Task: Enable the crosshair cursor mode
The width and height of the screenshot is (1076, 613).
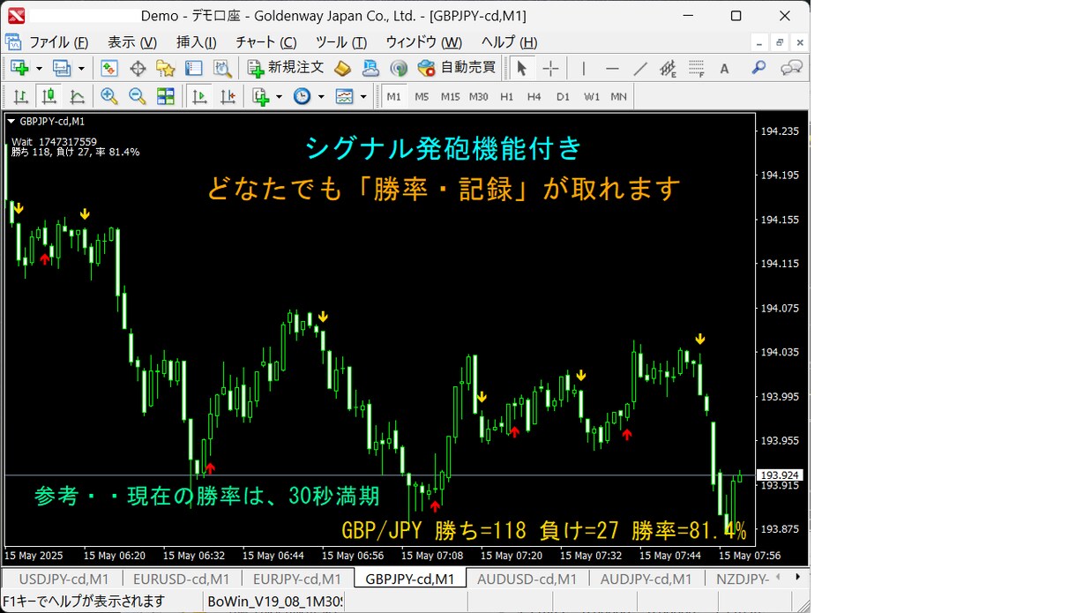Action: click(550, 68)
